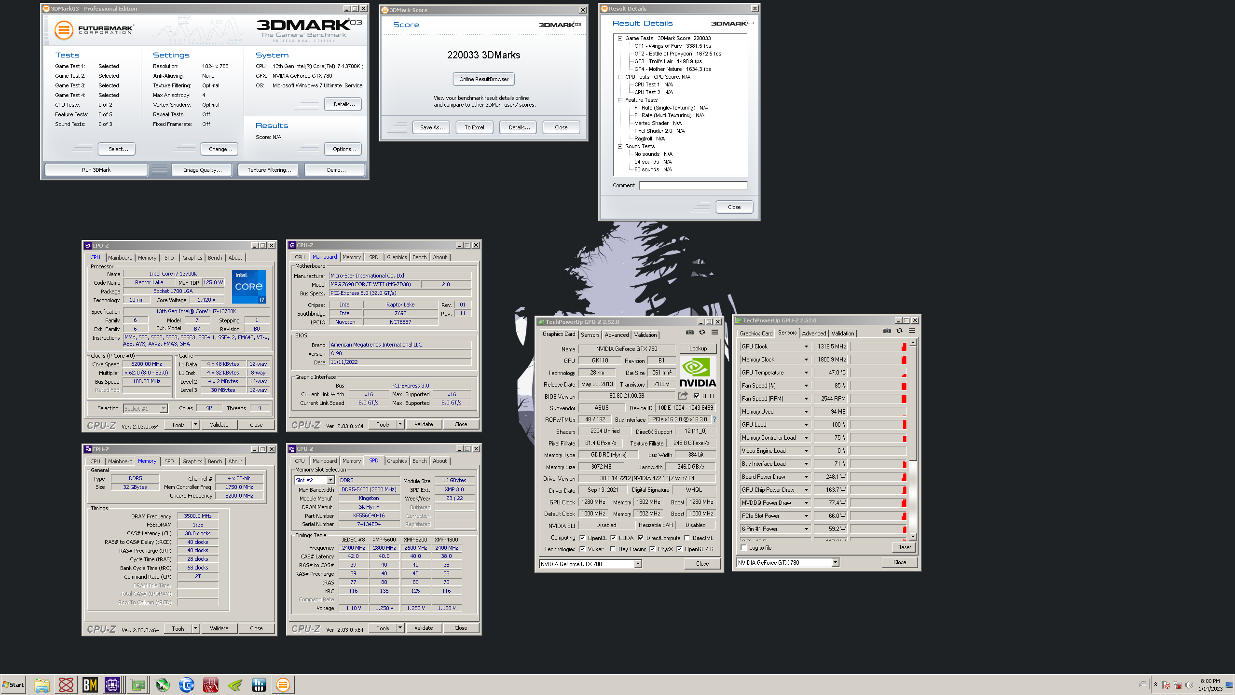1235x695 pixels.
Task: Open the red memory tool taskbar icon
Action: [x=211, y=684]
